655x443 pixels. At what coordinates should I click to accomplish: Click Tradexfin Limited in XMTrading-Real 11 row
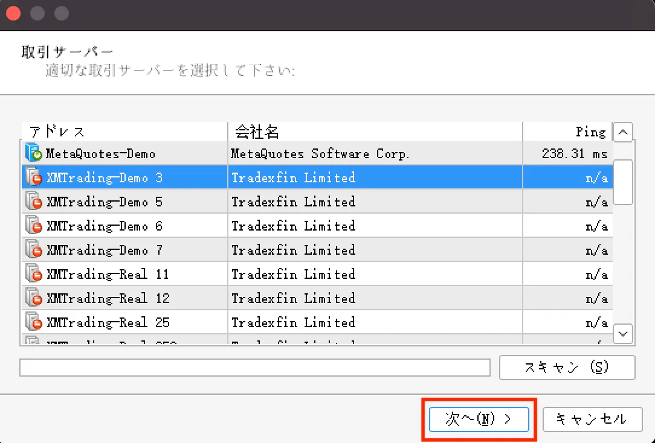293,275
